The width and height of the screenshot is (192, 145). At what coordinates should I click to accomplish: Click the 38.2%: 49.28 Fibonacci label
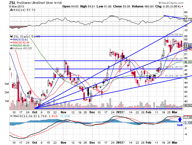point(174,59)
